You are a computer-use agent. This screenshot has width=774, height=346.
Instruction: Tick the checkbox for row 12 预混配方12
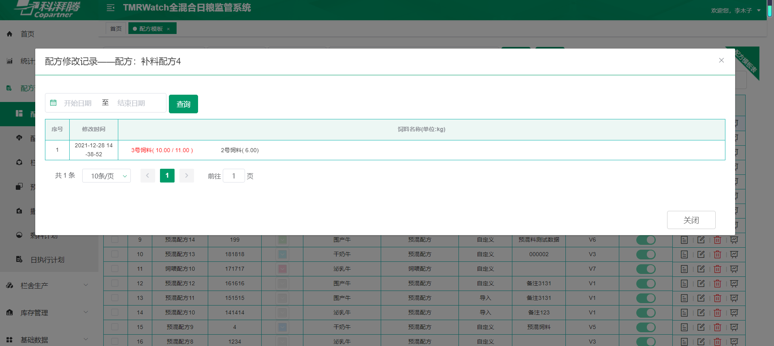[x=115, y=283]
